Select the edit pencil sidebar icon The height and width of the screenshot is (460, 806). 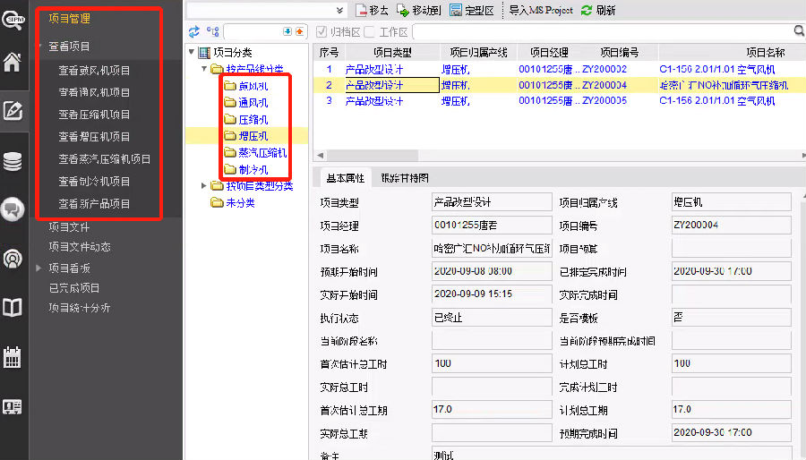click(x=13, y=110)
